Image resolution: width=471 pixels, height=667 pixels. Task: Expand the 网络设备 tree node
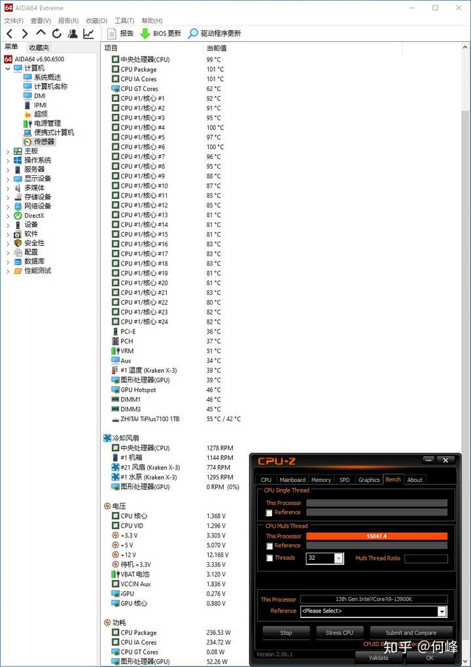pyautogui.click(x=8, y=206)
